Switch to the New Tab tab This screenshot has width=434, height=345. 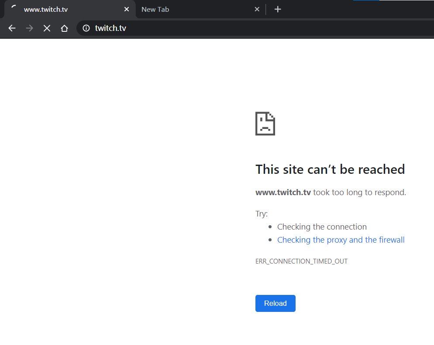[x=200, y=10]
